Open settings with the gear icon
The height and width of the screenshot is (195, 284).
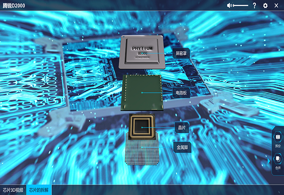pyautogui.click(x=265, y=6)
